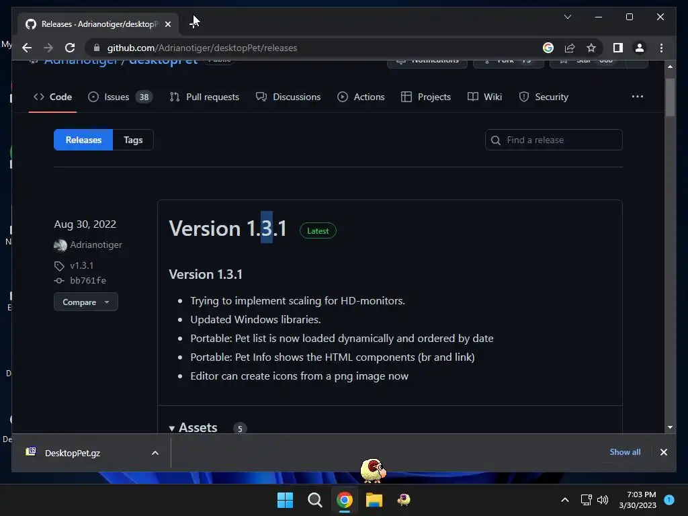Go to Pull requests tab

click(204, 97)
